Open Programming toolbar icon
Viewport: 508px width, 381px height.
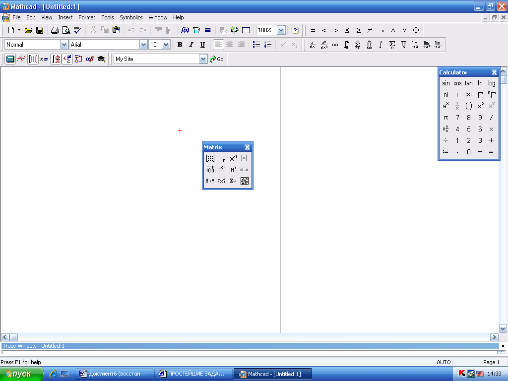[x=78, y=59]
